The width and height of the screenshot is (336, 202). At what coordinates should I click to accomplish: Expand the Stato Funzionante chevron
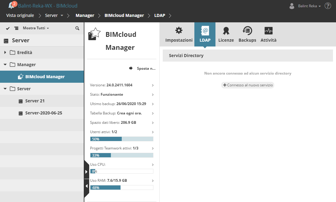click(x=153, y=95)
